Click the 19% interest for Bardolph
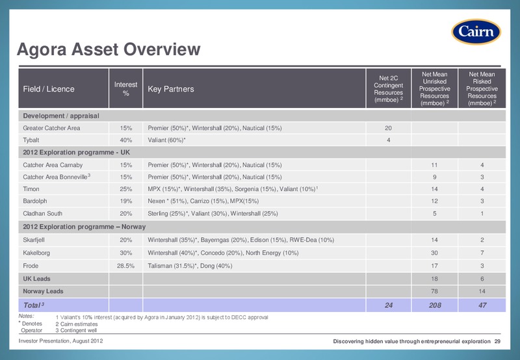 tap(125, 201)
